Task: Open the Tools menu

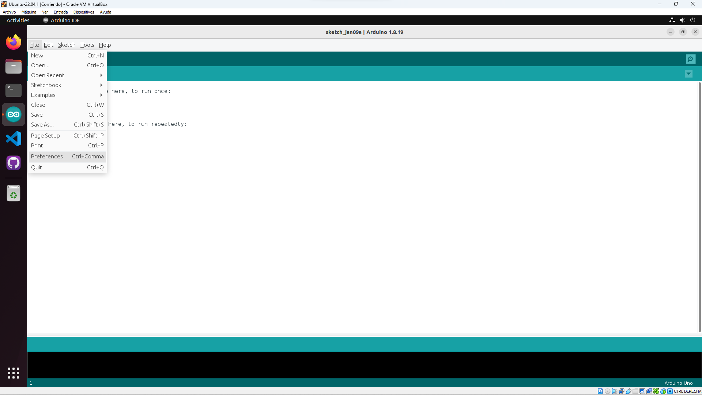Action: (87, 45)
